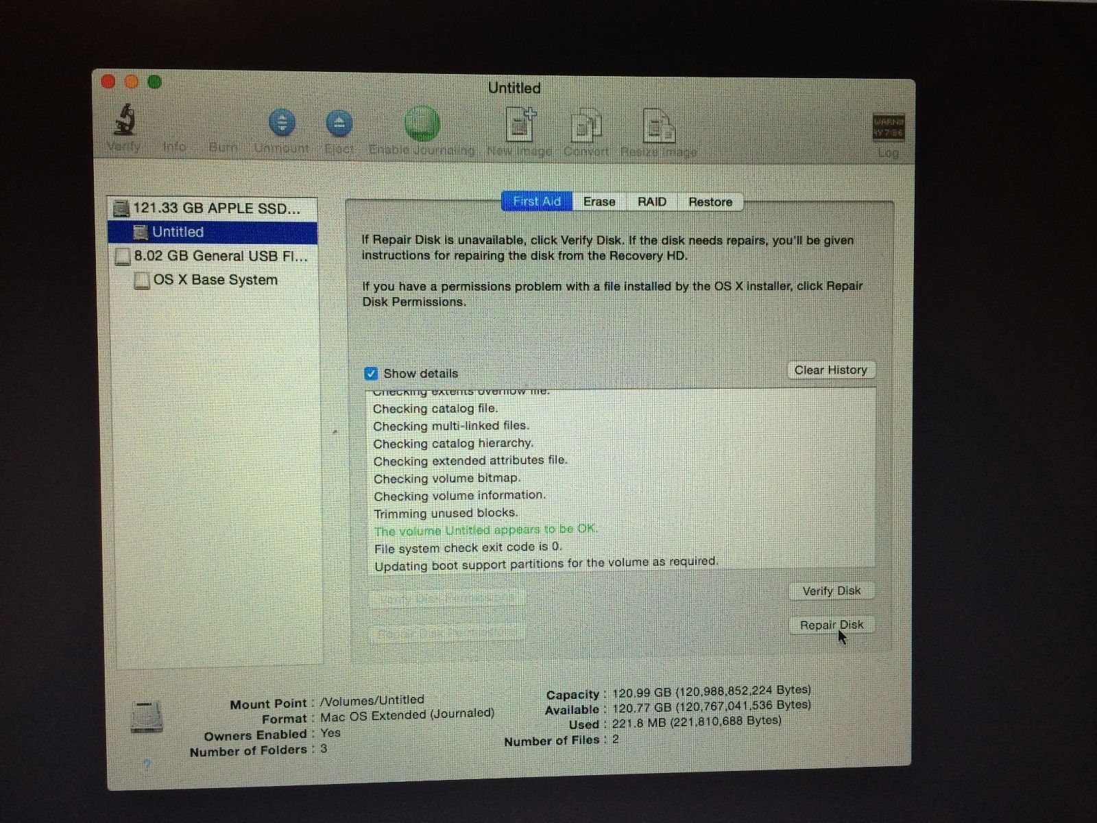1097x823 pixels.
Task: Select the OS X Base System volume
Action: (213, 280)
